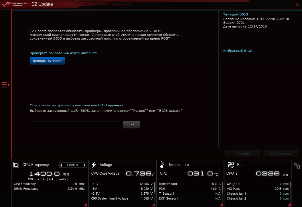Image resolution: width=302 pixels, height=207 pixels.
Task: Click the EXT_Sensor1 row
Action: pos(190,198)
